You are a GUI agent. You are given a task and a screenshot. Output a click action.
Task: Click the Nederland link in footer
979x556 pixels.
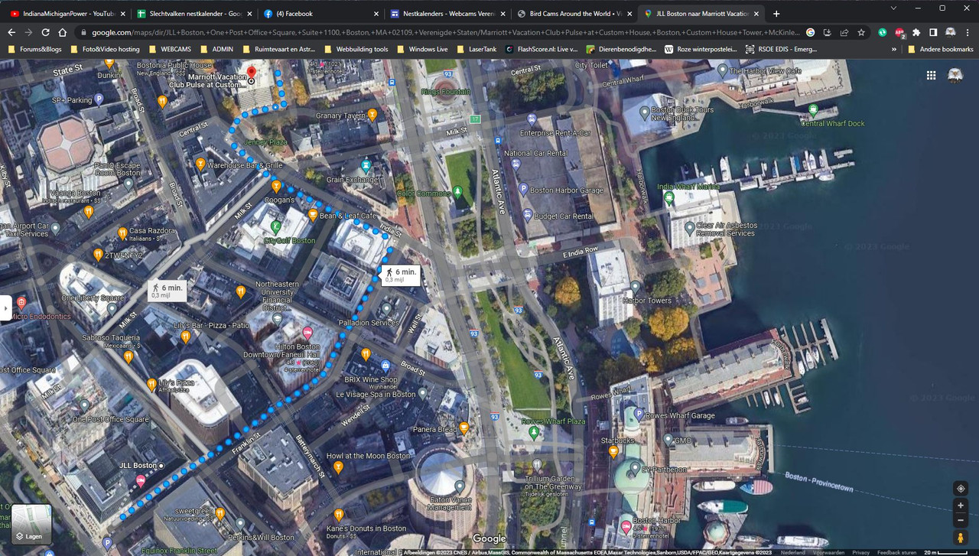coord(792,552)
